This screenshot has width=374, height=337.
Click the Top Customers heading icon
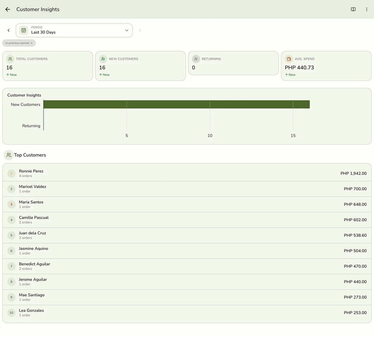9,155
